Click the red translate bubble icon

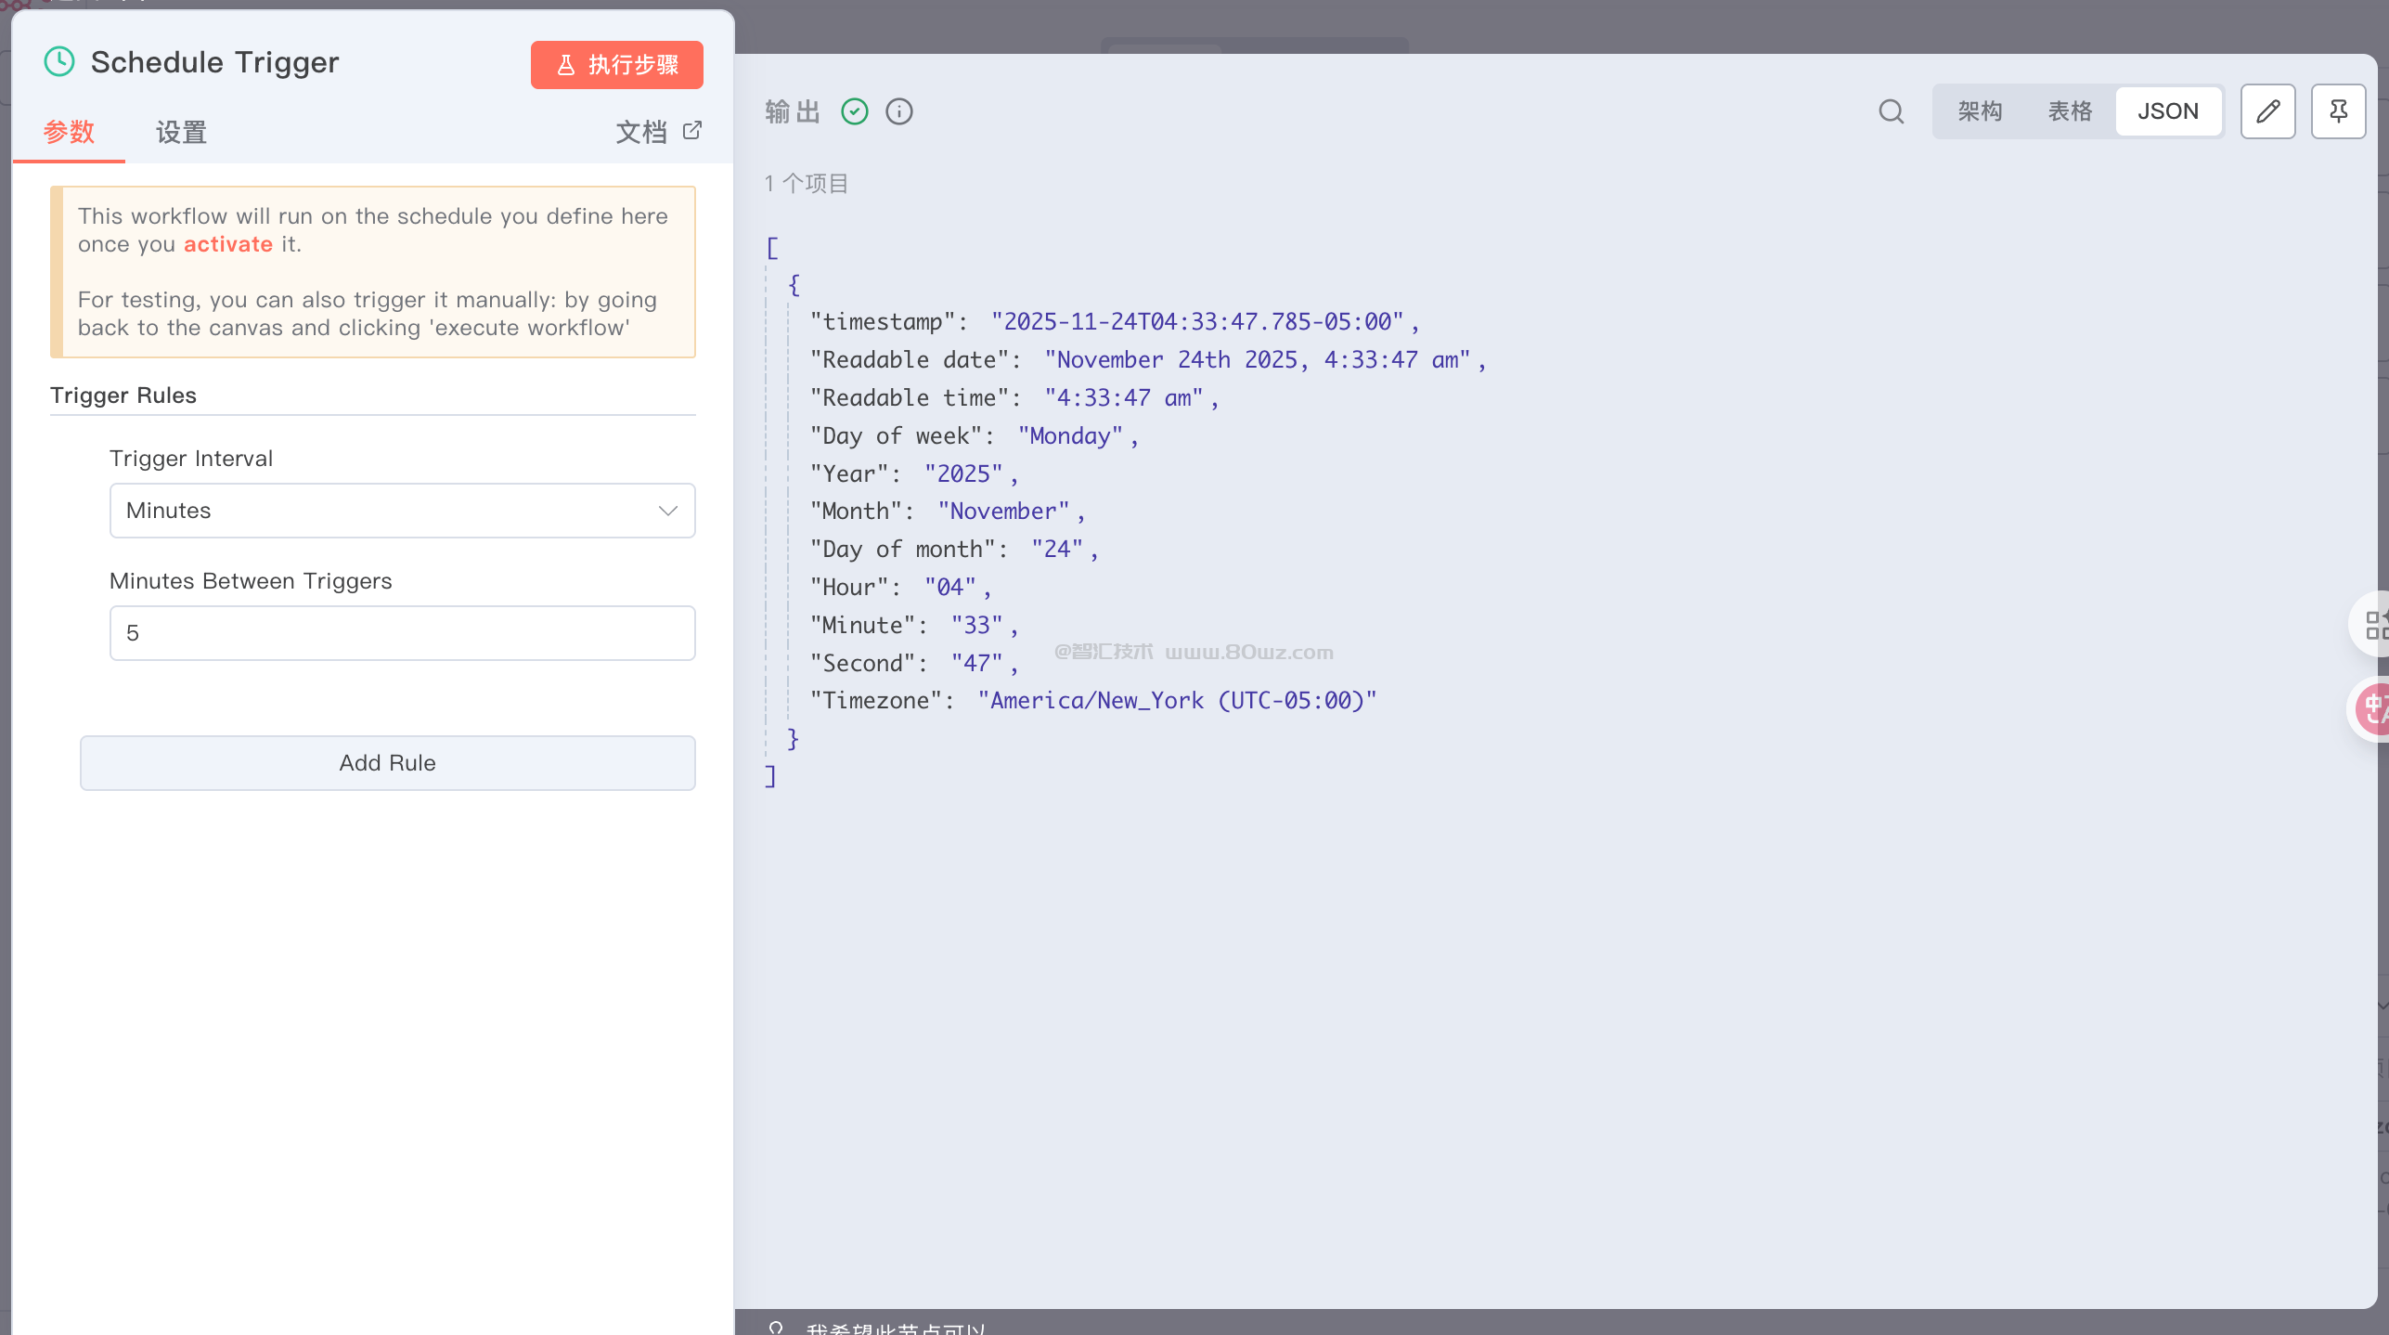2372,709
